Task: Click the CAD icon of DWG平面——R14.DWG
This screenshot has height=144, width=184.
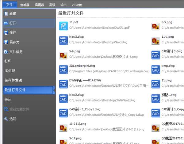Action: pos(63,84)
